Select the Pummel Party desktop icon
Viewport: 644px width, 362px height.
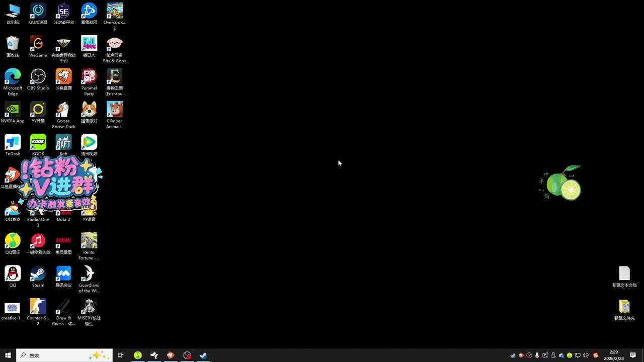[x=89, y=77]
